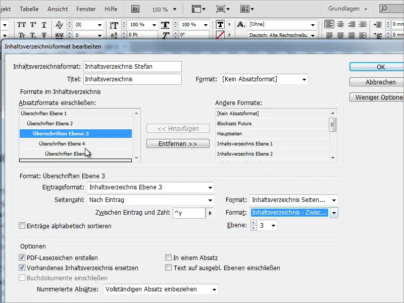Select Hauptseiten in Andere Formate

pyautogui.click(x=272, y=133)
